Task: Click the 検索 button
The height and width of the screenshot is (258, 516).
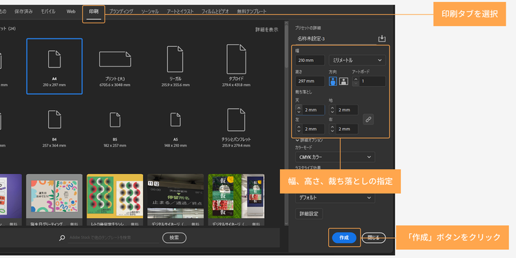Action: click(x=174, y=237)
